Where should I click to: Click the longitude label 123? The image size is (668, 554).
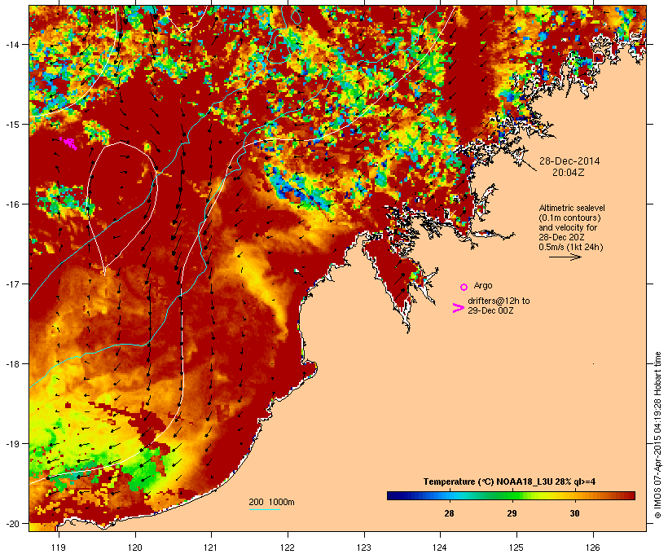(364, 547)
